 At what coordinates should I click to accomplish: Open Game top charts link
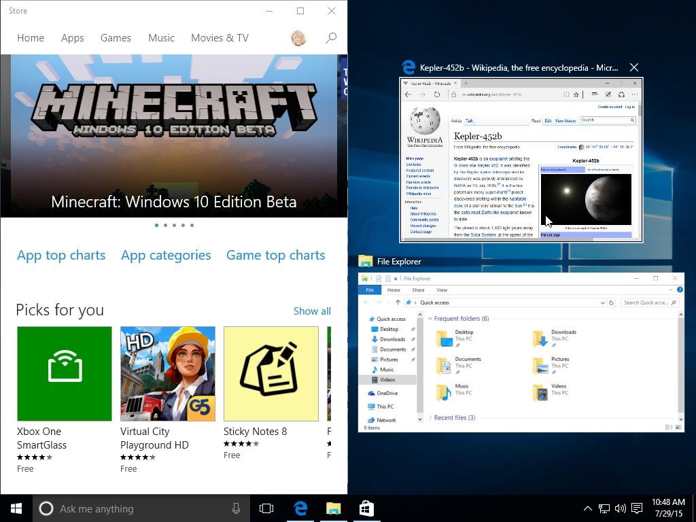click(x=276, y=256)
